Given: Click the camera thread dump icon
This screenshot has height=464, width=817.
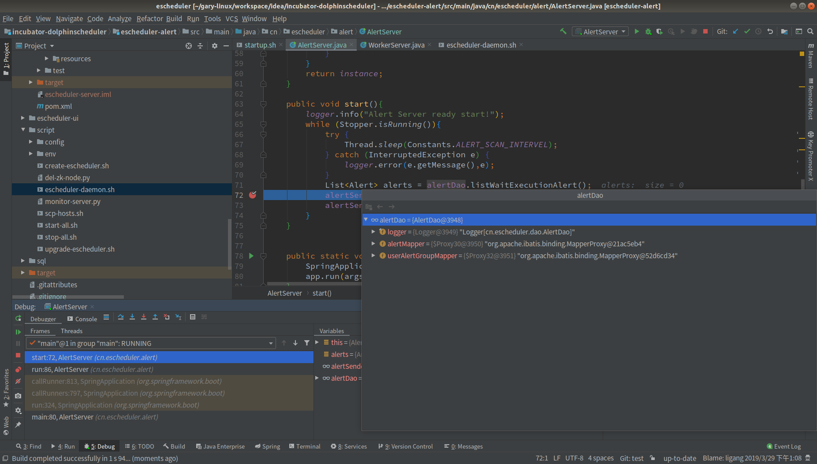Looking at the screenshot, I should pyautogui.click(x=18, y=396).
